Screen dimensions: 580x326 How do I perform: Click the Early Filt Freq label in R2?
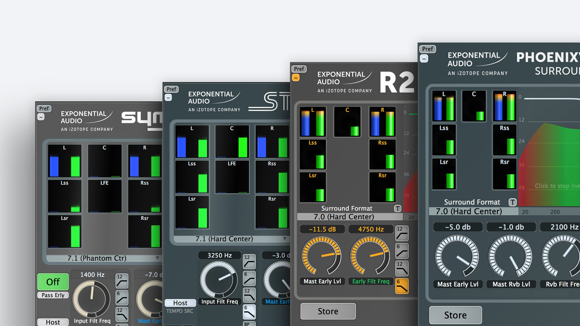pyautogui.click(x=371, y=281)
